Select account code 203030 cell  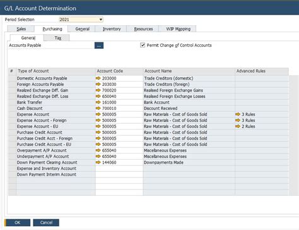tap(119, 84)
